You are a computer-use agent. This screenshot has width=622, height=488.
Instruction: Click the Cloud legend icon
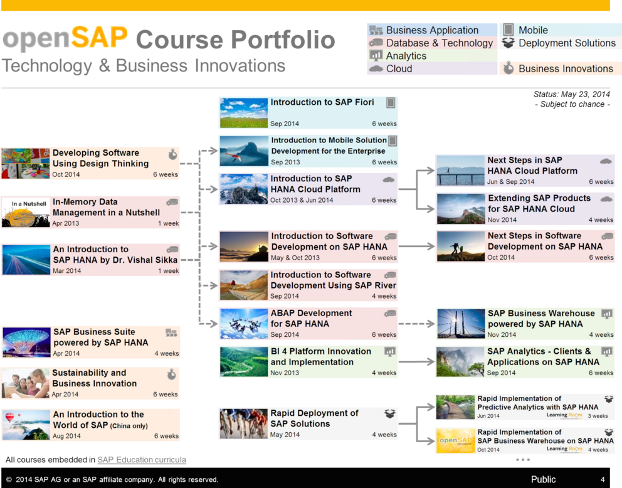point(376,68)
